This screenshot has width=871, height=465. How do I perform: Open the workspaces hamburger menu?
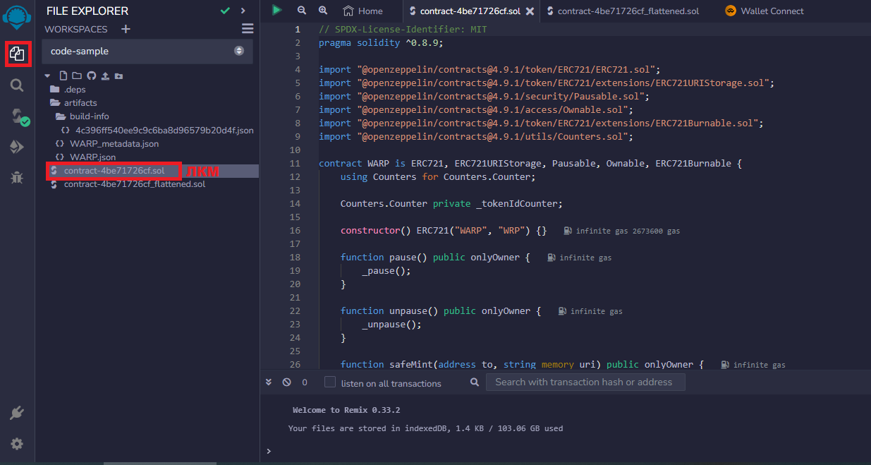click(x=248, y=29)
